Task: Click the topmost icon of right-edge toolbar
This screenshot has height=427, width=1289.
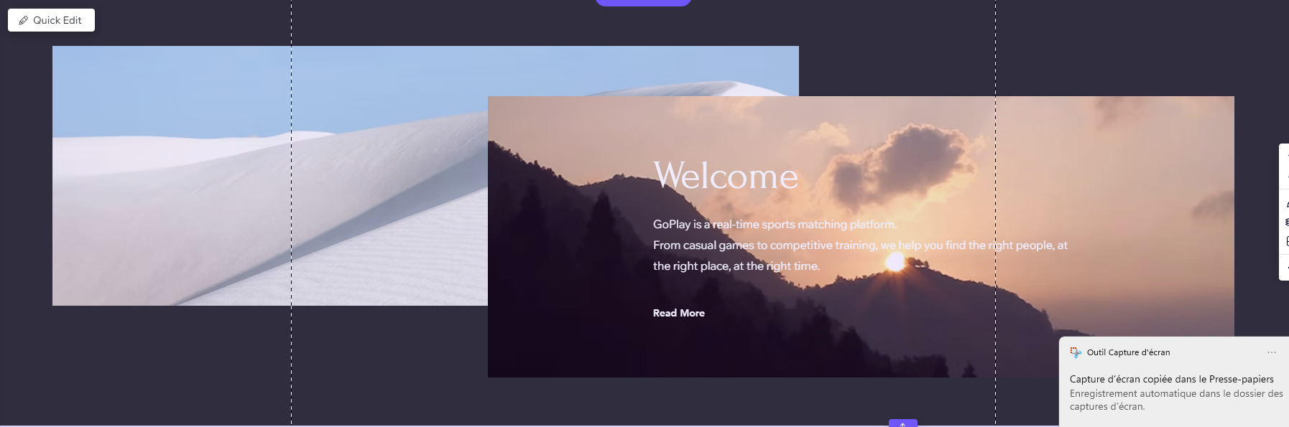Action: click(1286, 156)
